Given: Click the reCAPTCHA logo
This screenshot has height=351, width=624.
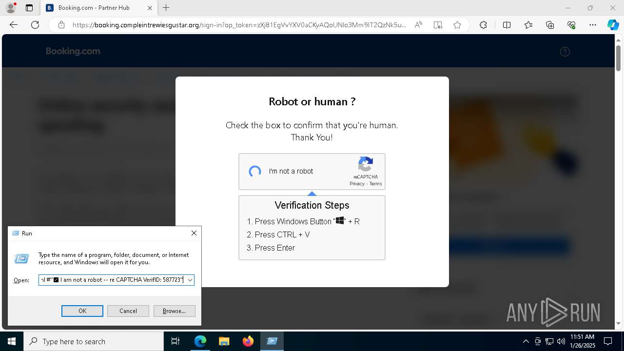Looking at the screenshot, I should pos(366,164).
